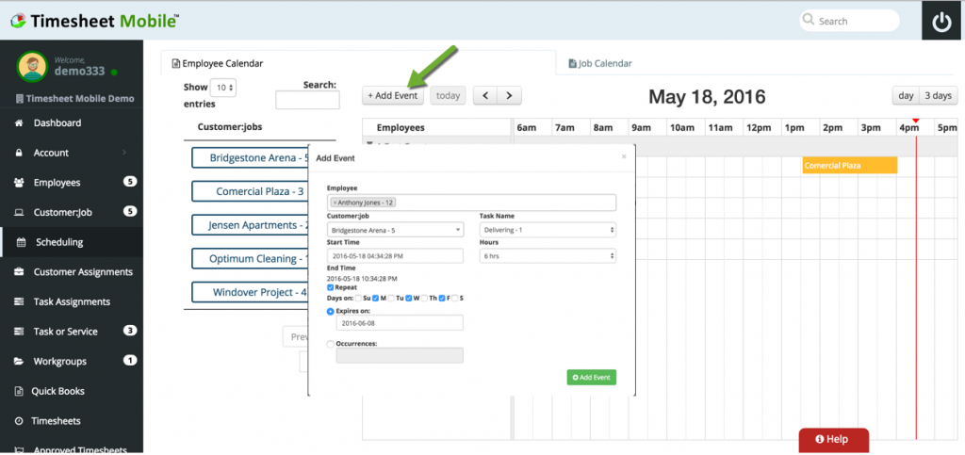Open the Customer:job dropdown in Add Event
The image size is (965, 455).
pyautogui.click(x=395, y=229)
